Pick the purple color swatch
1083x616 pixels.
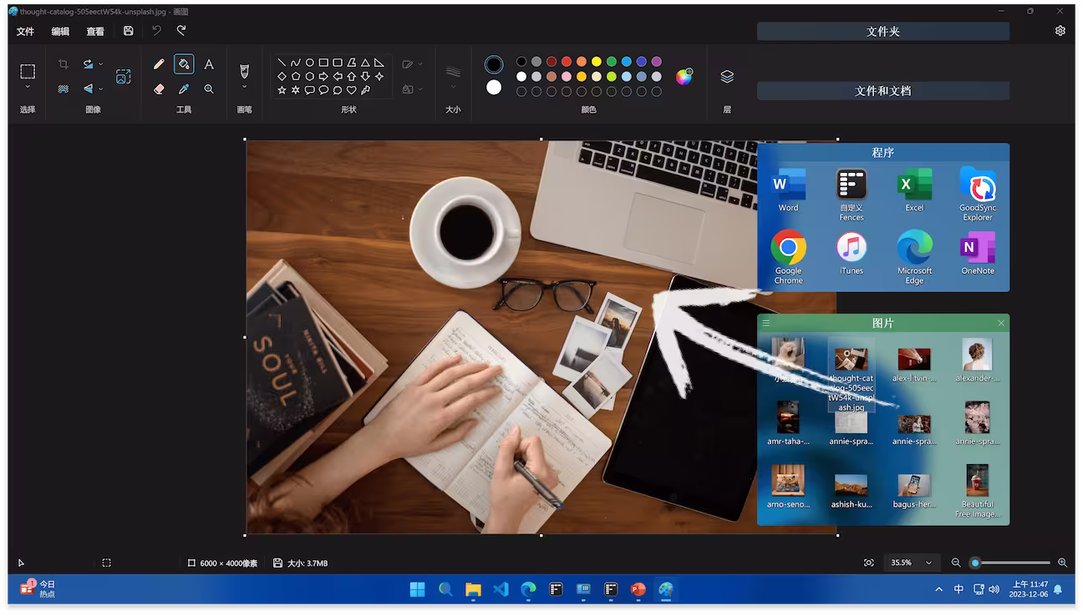(657, 62)
